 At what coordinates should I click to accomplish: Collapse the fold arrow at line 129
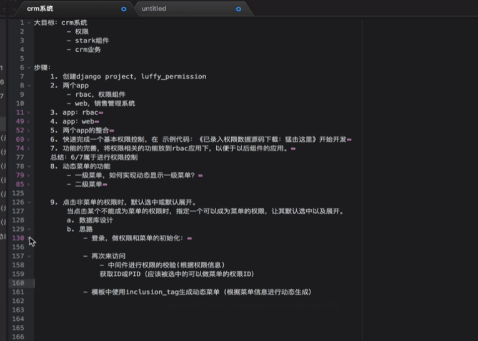[29, 229]
